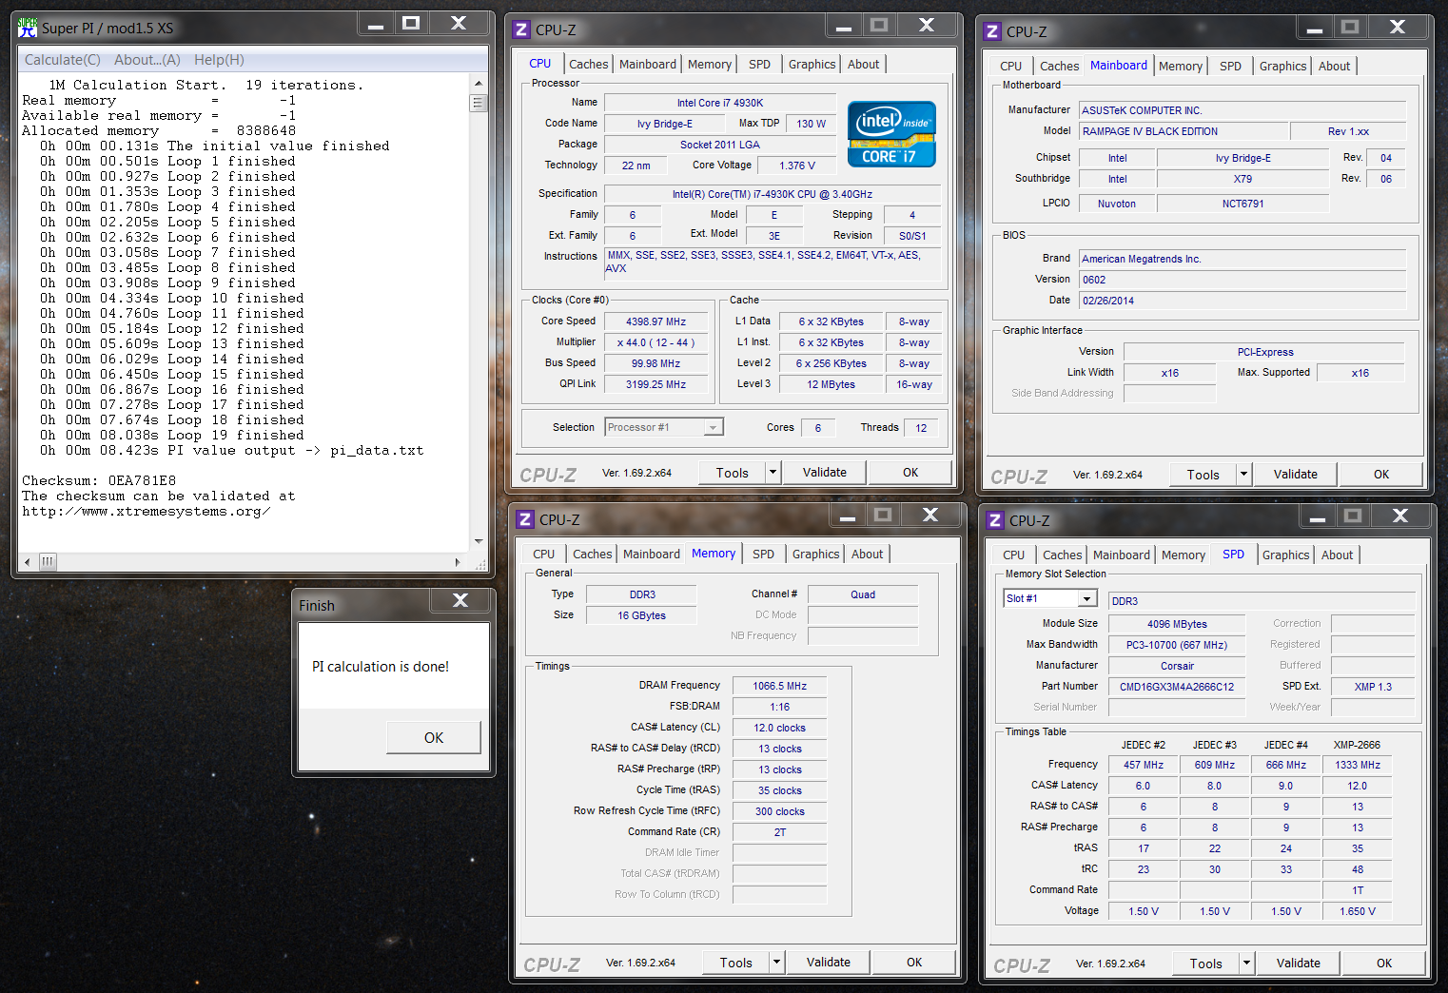Select CPU tab in Mainboard window

click(x=1011, y=66)
